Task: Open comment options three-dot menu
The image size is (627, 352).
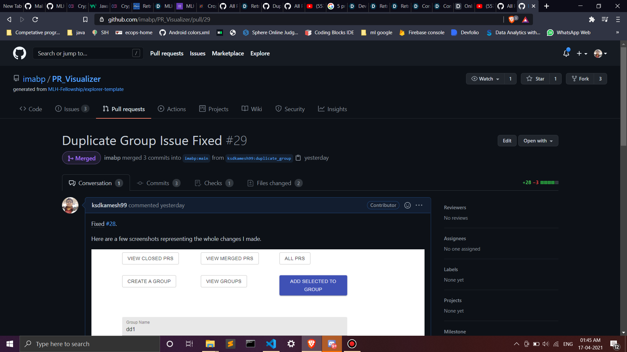Action: [419, 205]
